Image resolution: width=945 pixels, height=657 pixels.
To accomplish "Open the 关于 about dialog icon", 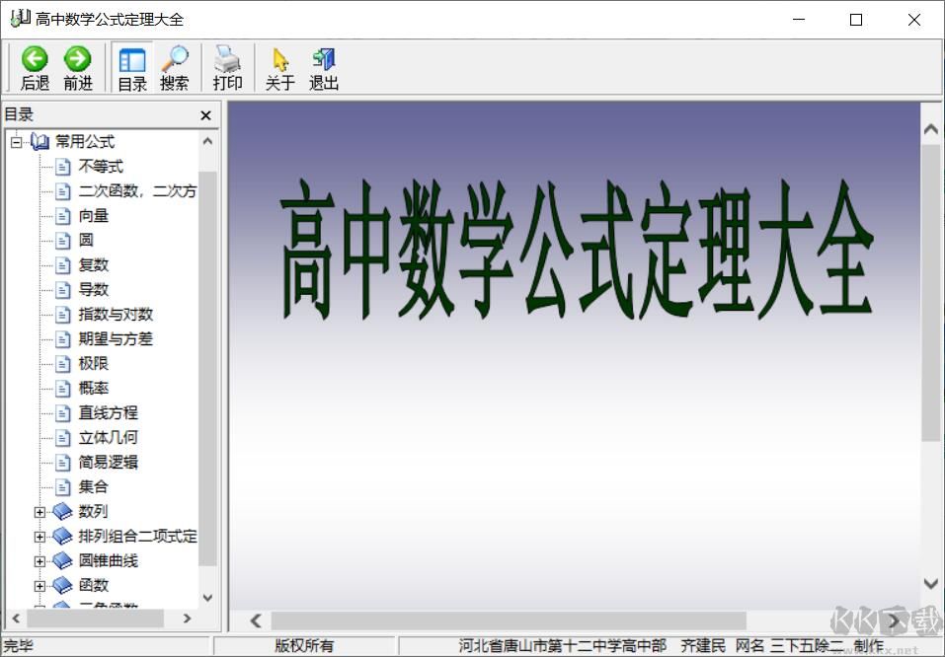I will click(280, 59).
